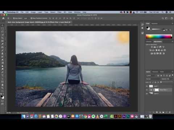This screenshot has width=174, height=130.
Task: Open the Filter menu
Action: tap(59, 12)
